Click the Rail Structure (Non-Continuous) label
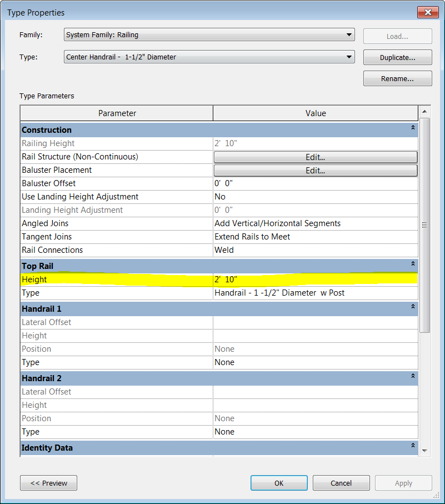This screenshot has height=504, width=445. 80,157
